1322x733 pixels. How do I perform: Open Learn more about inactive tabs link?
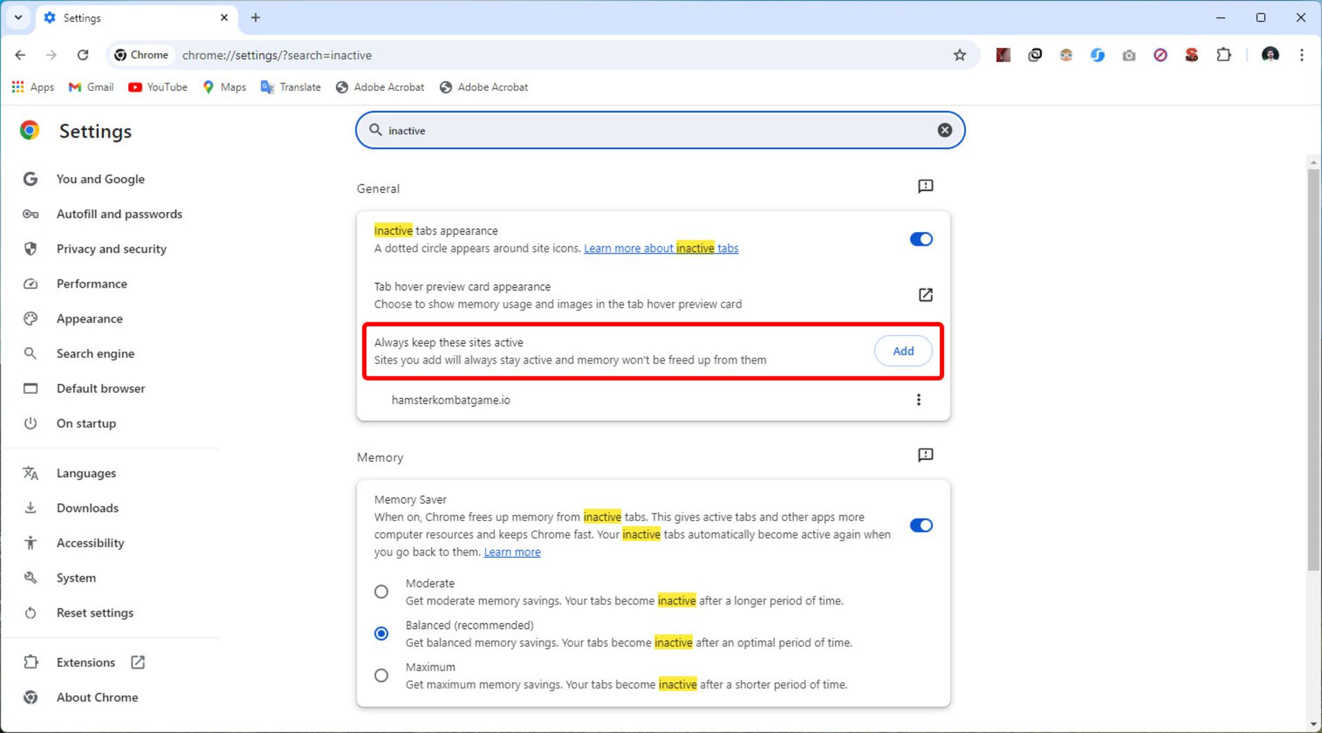660,248
